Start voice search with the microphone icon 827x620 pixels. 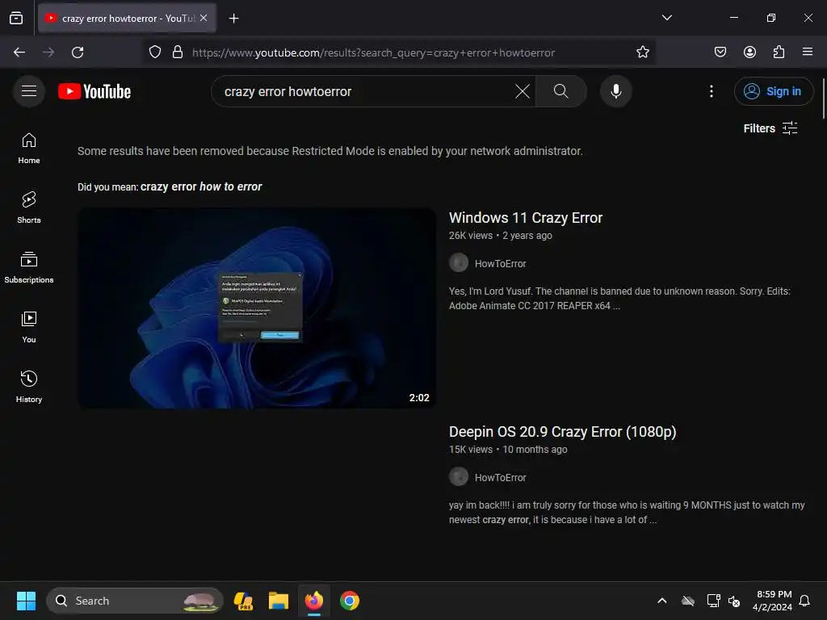point(615,91)
